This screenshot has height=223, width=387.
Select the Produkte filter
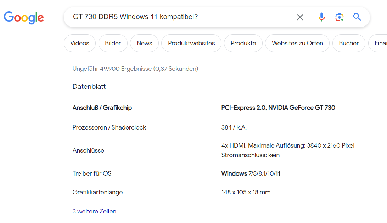(243, 43)
